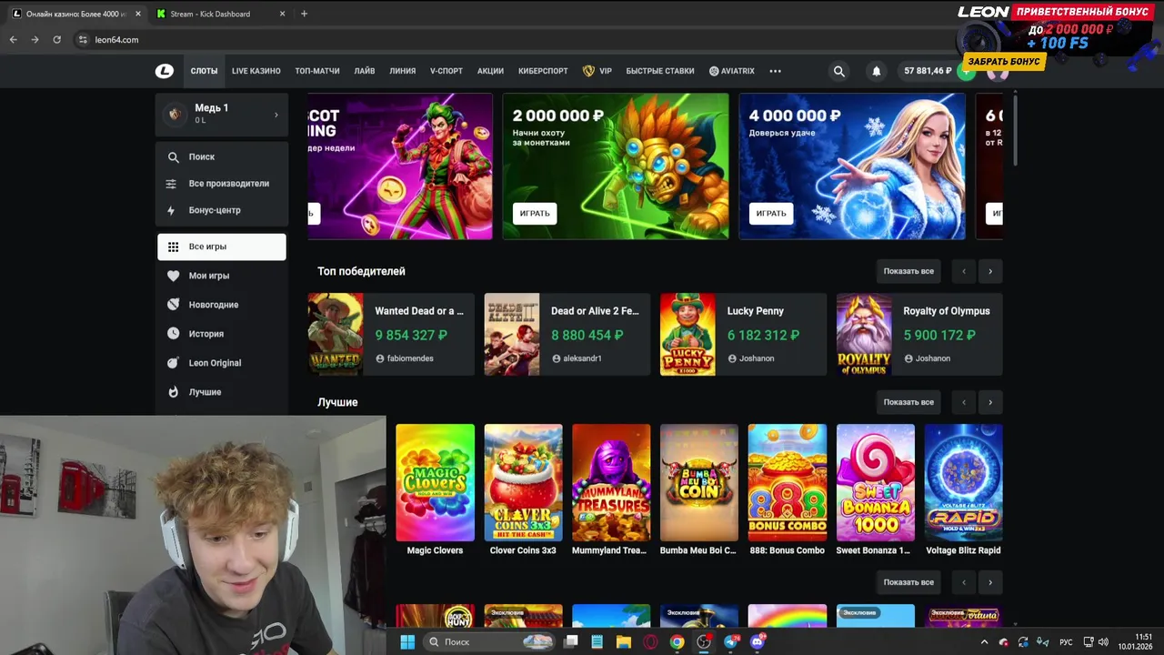Click the Новогодние ornament icon
This screenshot has height=655, width=1164.
(x=173, y=305)
